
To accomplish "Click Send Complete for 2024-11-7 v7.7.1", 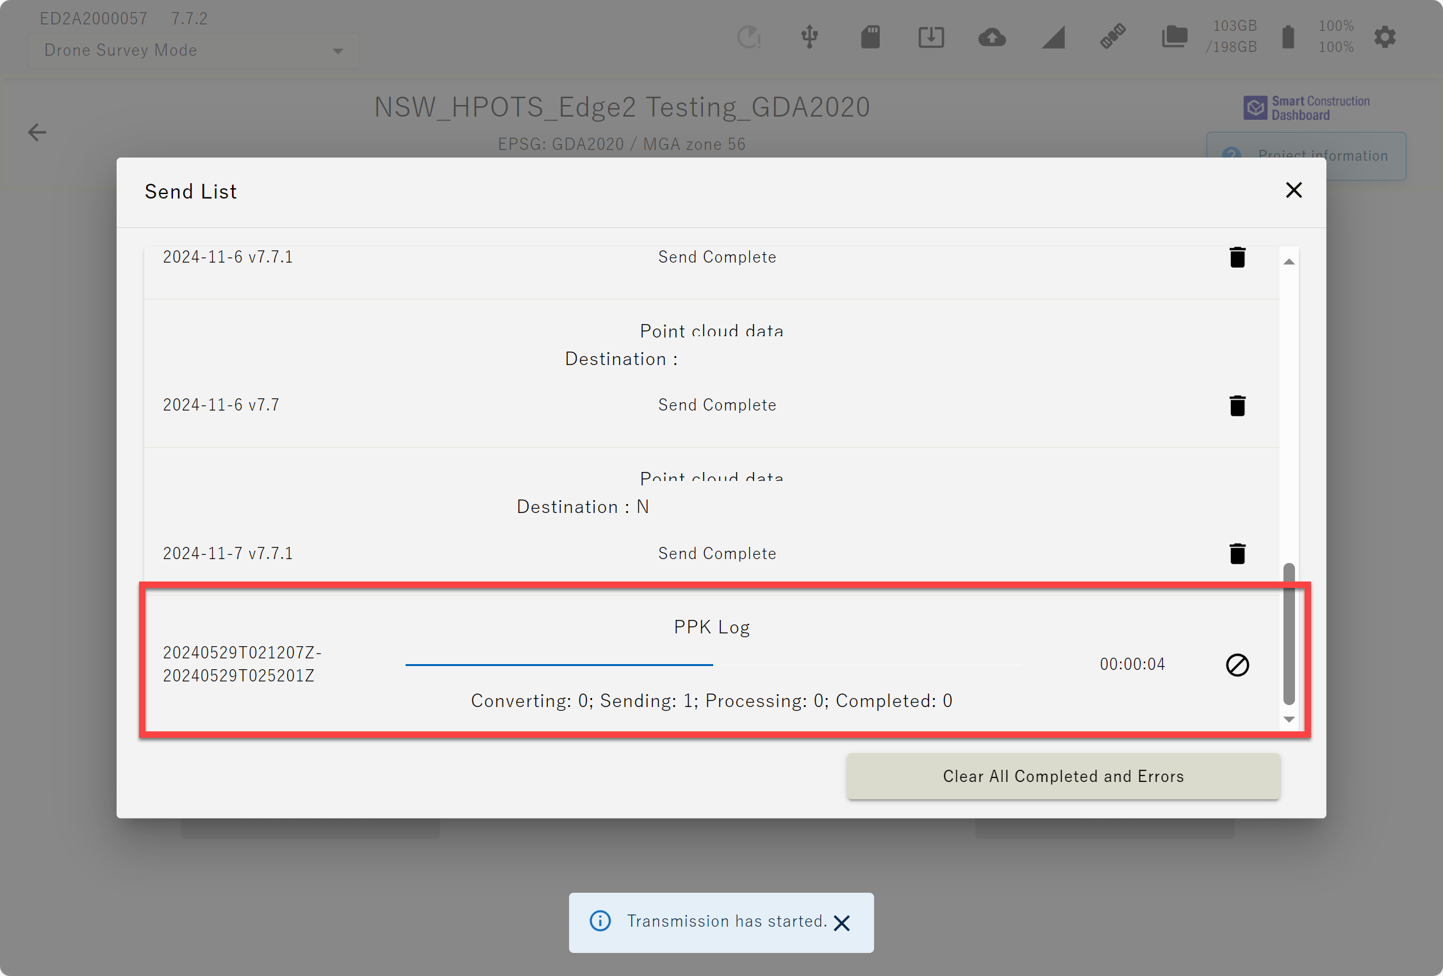I will pos(717,553).
